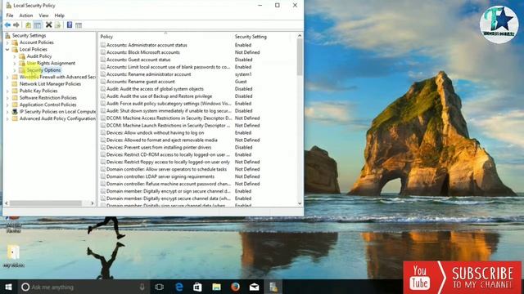This screenshot has height=294, width=524.
Task: Click the Cortana microphone icon
Action: [x=142, y=287]
